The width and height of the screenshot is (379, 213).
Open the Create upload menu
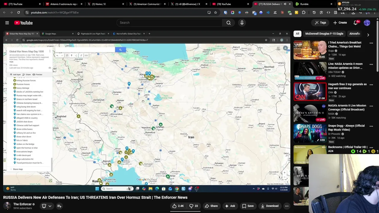coord(340,23)
